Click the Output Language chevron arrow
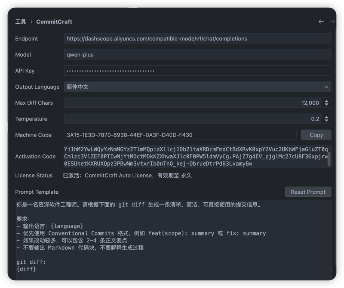Viewport: 344px width, 288px height. [326, 87]
